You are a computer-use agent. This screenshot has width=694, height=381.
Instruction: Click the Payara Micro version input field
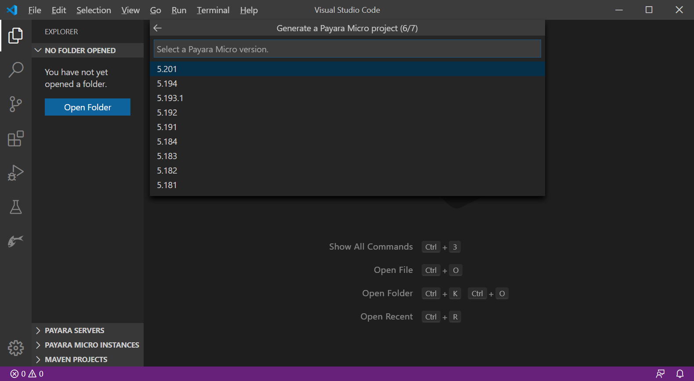click(x=347, y=49)
